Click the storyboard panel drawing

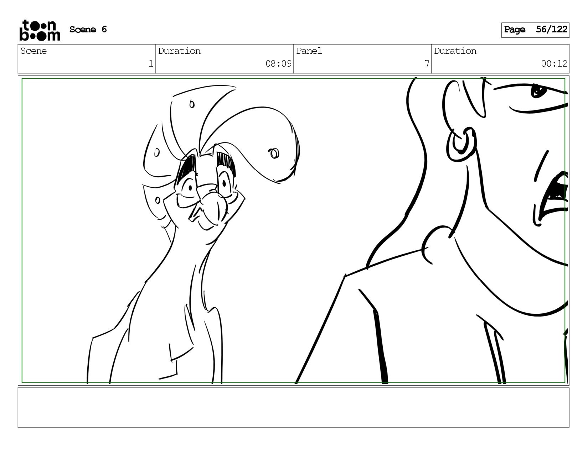coord(294,230)
